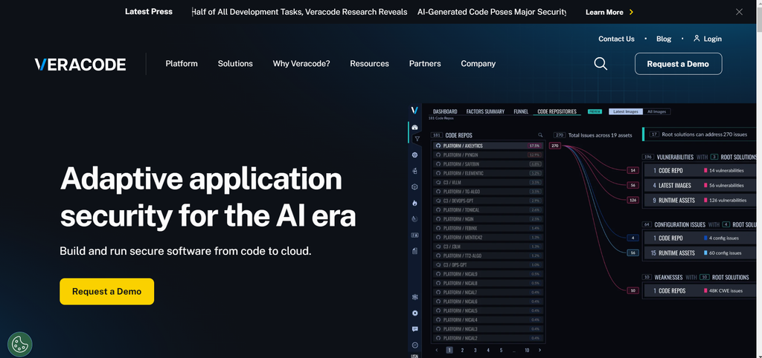The width and height of the screenshot is (762, 358).
Task: Open cookie preferences icon
Action: (x=20, y=345)
